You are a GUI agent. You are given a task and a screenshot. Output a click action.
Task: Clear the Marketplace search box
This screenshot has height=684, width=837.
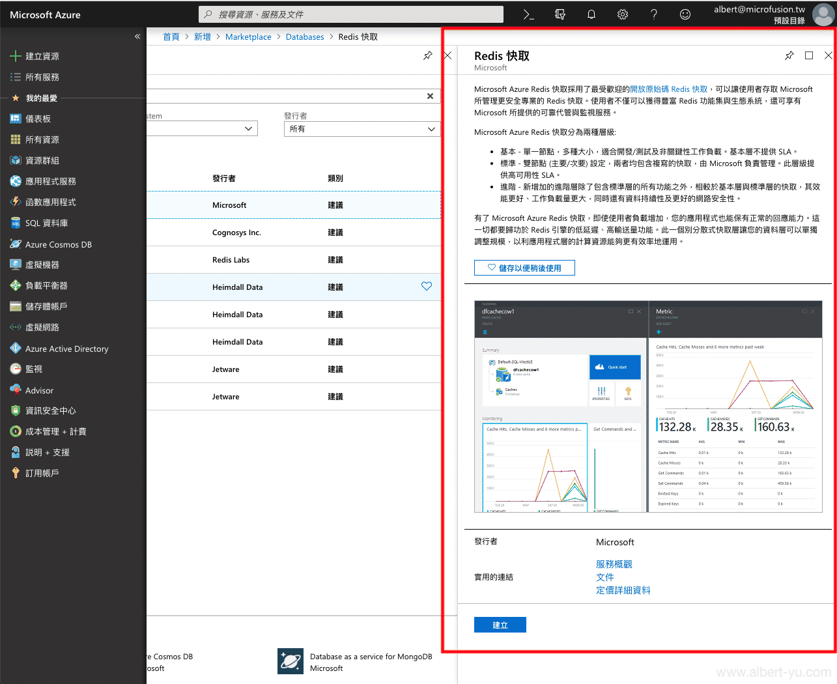pos(430,96)
